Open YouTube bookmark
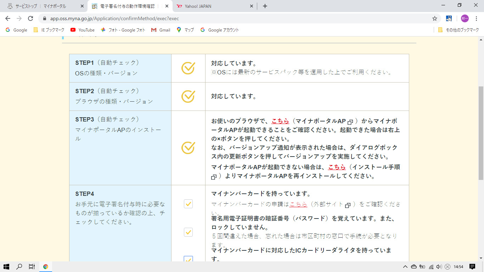 (x=82, y=30)
